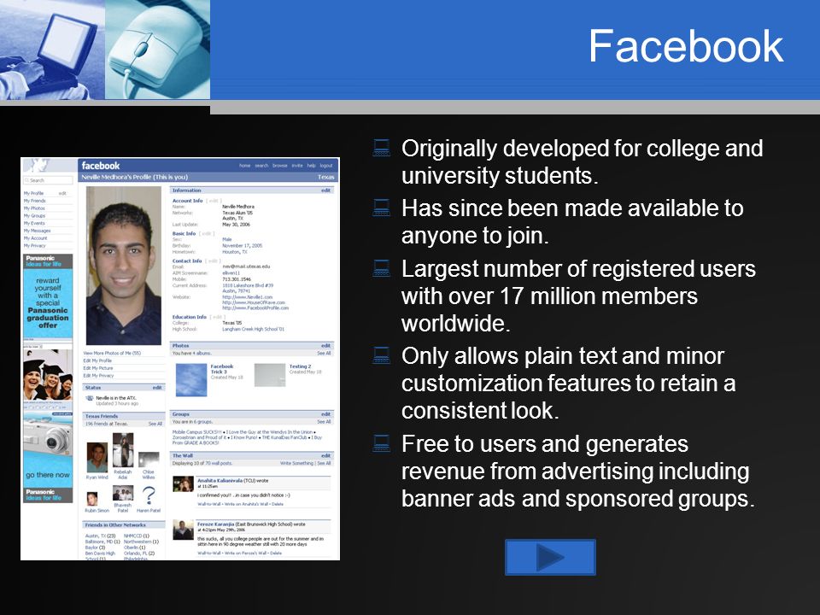Image resolution: width=820 pixels, height=615 pixels.
Task: Click the laptop bullet beside 'Only allows plain text'
Action: 382,355
